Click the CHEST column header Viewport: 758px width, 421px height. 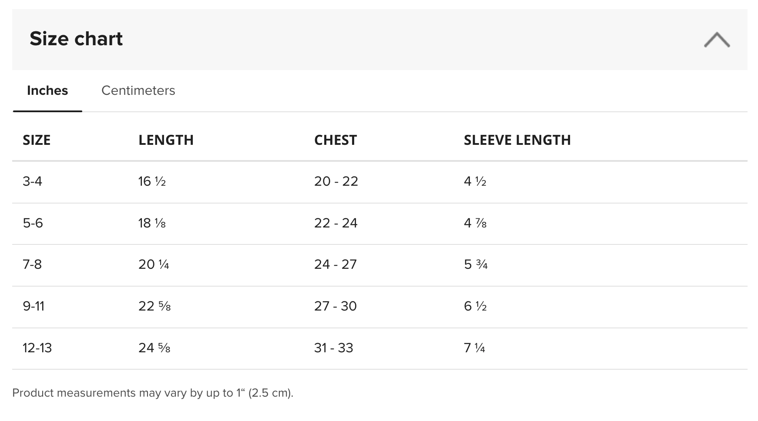(335, 140)
